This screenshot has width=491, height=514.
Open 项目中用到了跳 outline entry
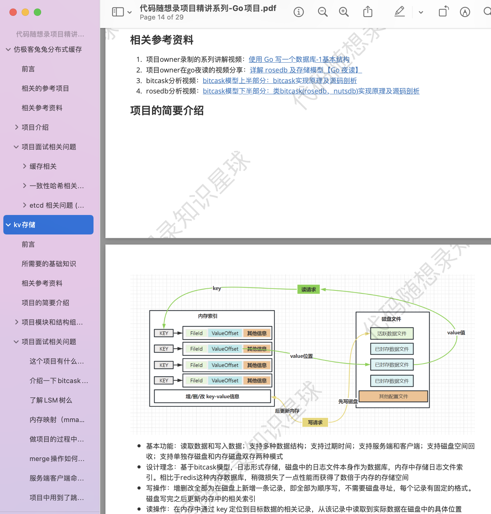tap(57, 498)
